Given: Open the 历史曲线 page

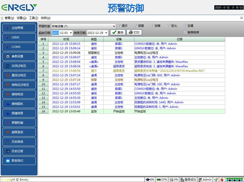Looking at the screenshot, I should point(19,142).
